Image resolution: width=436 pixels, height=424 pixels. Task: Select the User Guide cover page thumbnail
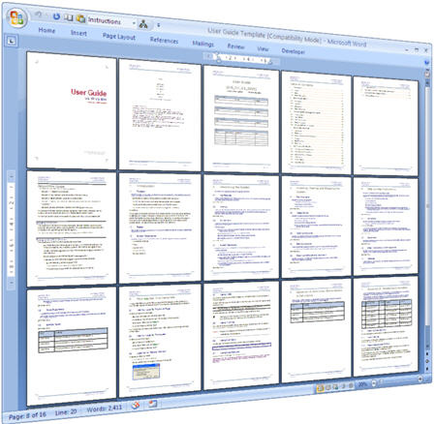72,110
